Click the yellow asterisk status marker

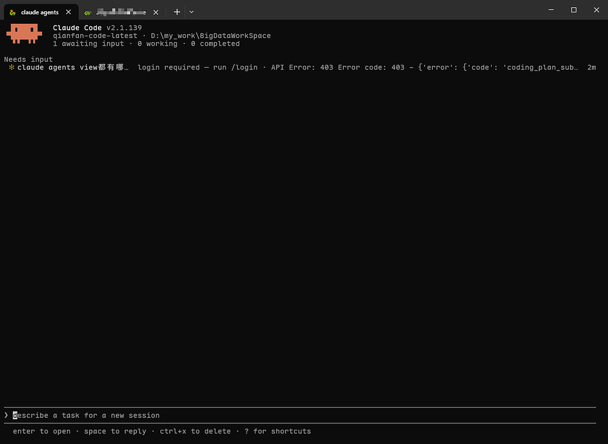pos(12,68)
